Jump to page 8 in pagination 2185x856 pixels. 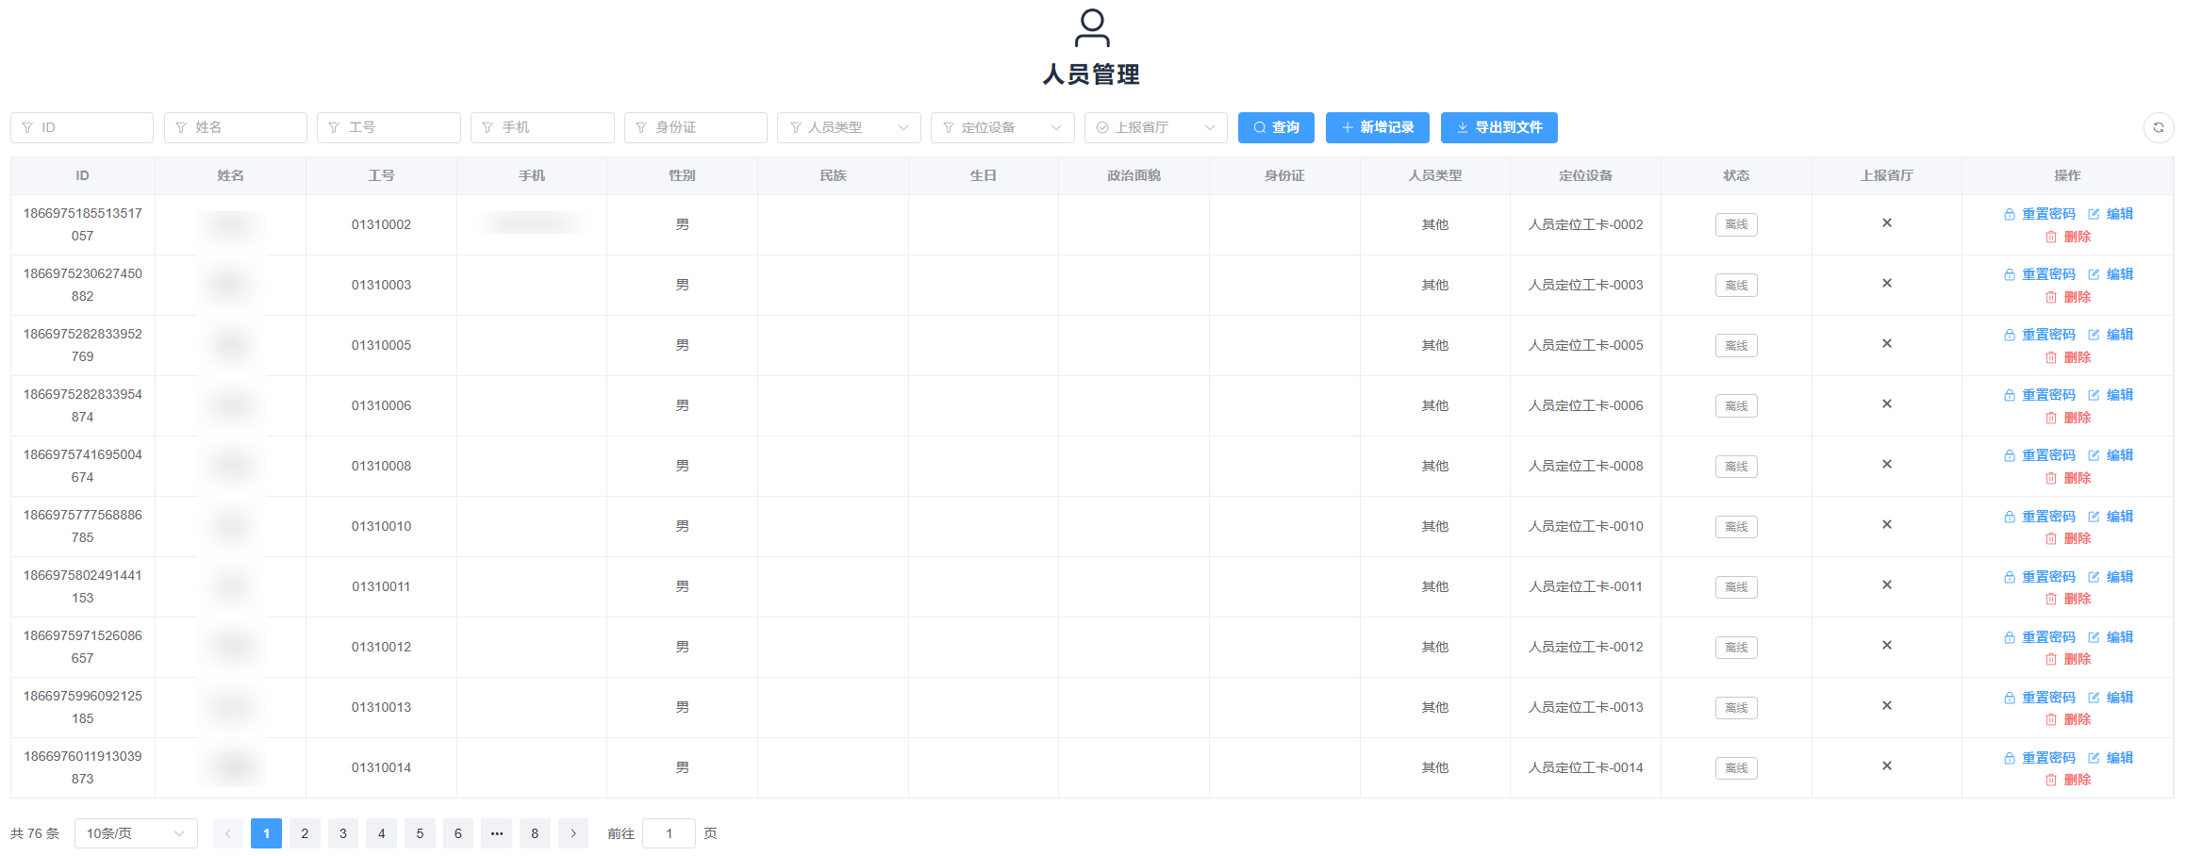tap(535, 833)
